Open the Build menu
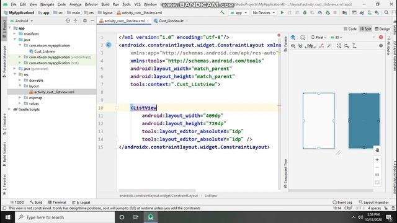The image size is (397, 223). [x=105, y=4]
